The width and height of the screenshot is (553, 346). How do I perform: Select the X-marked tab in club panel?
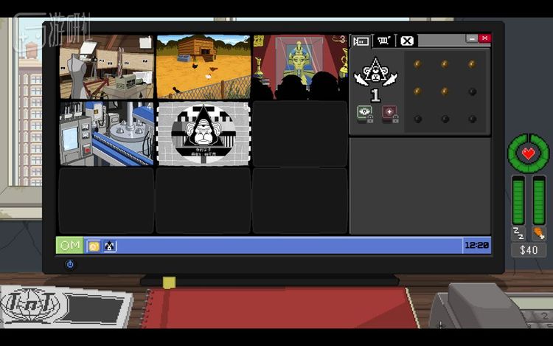pos(407,41)
